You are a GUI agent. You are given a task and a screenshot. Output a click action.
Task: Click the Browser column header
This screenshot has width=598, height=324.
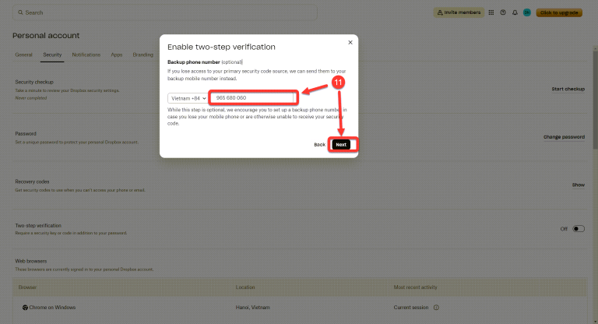point(27,287)
